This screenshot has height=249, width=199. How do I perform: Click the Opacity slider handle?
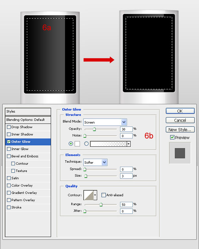tap(94, 129)
